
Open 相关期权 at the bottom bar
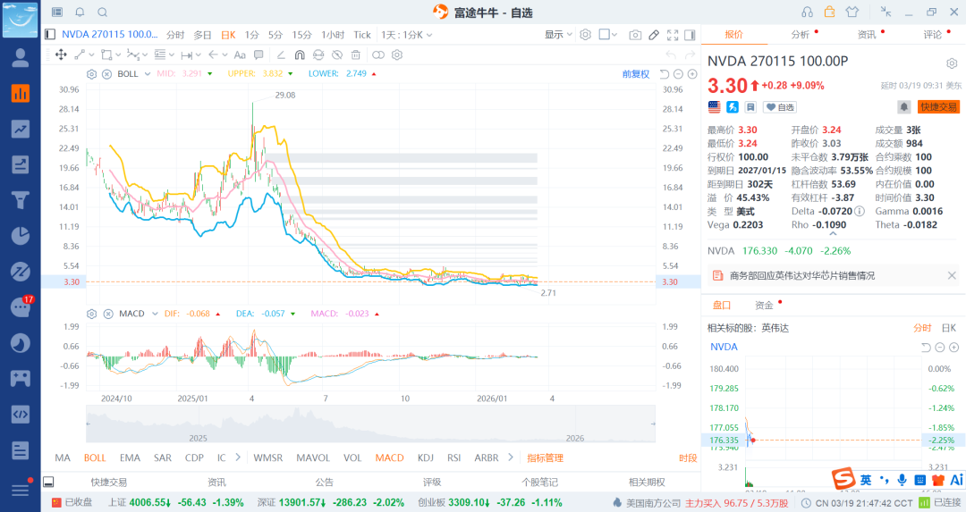[647, 483]
